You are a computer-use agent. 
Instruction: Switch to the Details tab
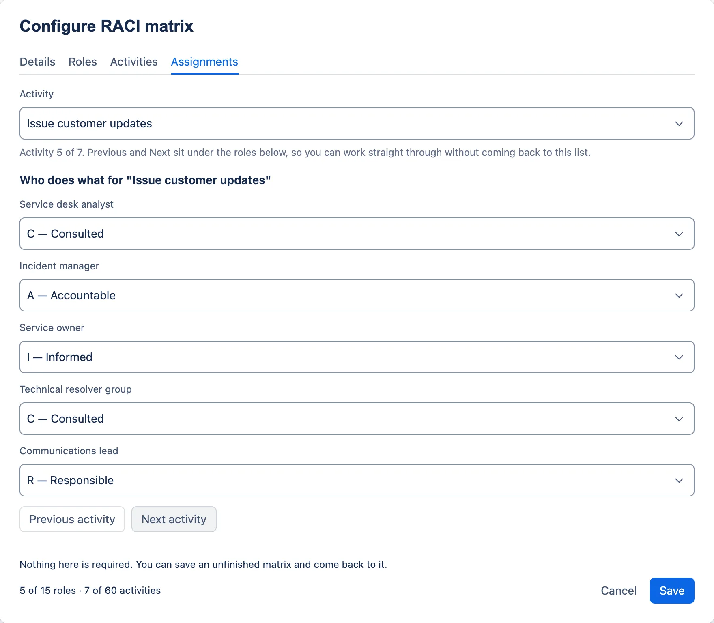coord(37,62)
